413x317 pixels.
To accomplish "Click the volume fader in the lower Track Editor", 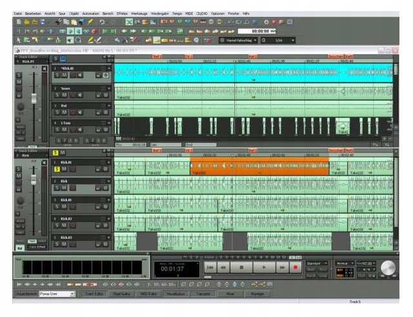I will 34,179.
